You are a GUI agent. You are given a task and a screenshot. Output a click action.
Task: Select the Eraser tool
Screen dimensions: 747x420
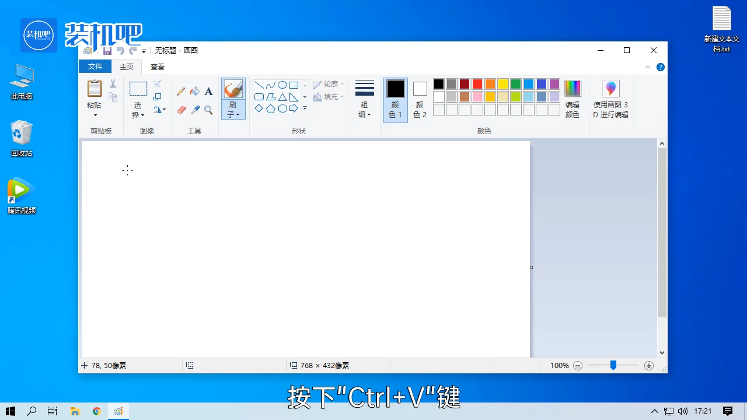tap(181, 110)
